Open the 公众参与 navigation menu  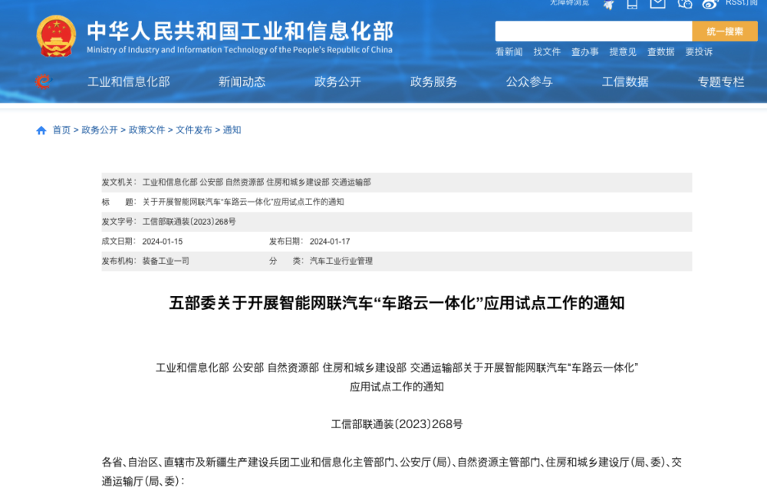529,82
